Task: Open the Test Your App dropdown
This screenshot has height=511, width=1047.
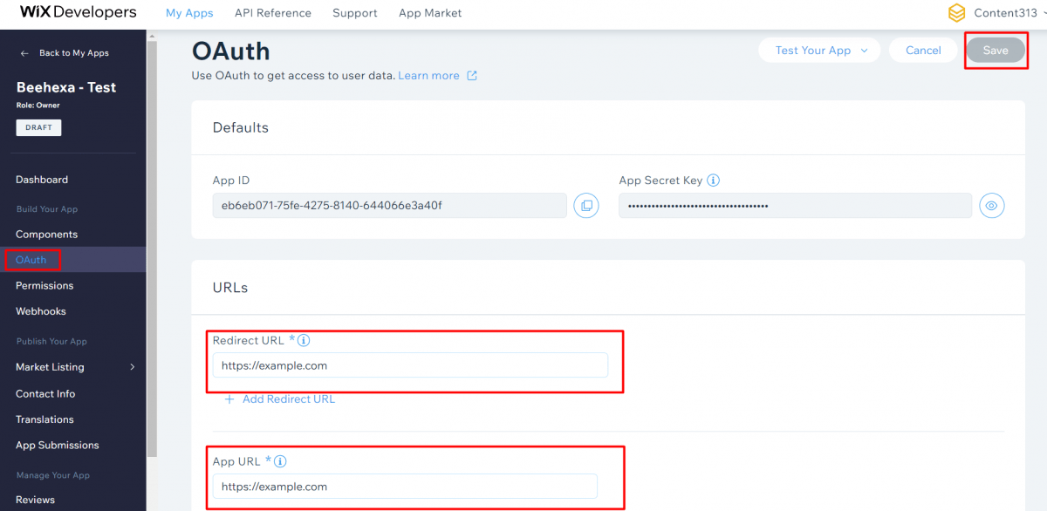Action: 821,51
